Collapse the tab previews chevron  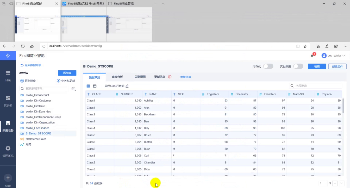pos(163,4)
